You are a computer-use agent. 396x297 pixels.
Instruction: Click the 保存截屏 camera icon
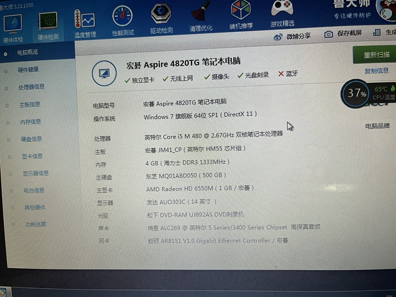(x=329, y=34)
